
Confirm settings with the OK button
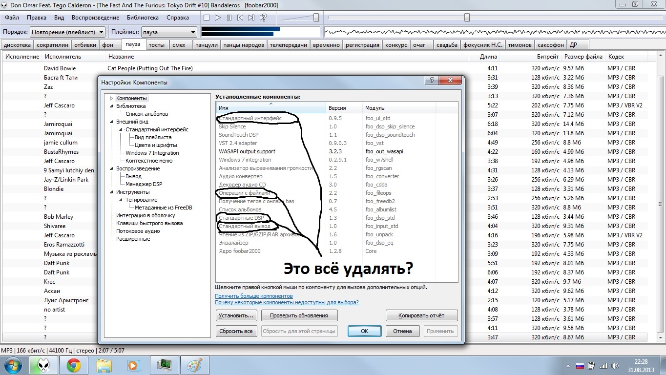click(x=364, y=331)
